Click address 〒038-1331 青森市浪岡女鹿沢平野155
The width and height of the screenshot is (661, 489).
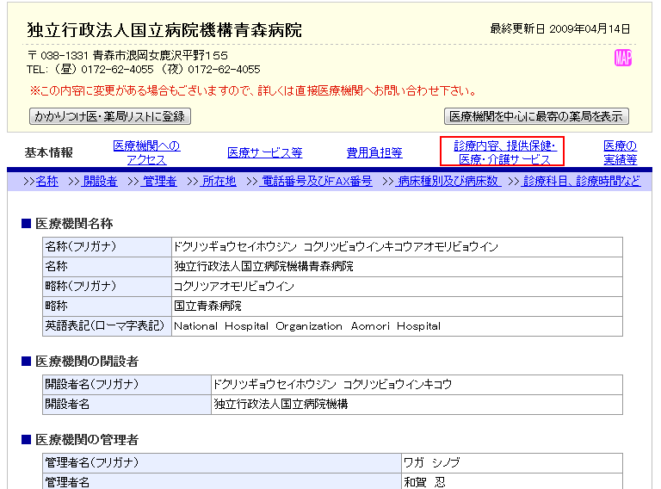pos(127,56)
